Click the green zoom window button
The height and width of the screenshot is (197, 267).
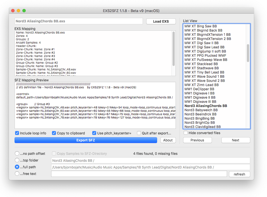click(x=24, y=11)
